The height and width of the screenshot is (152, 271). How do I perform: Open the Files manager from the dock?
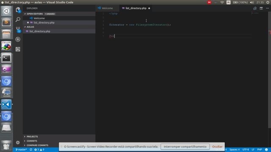[6, 34]
